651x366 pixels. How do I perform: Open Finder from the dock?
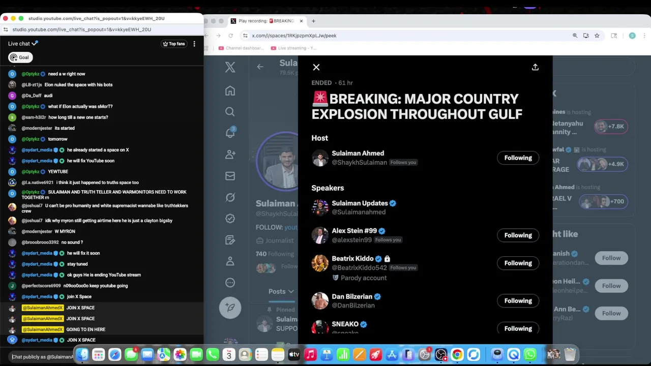(82, 354)
